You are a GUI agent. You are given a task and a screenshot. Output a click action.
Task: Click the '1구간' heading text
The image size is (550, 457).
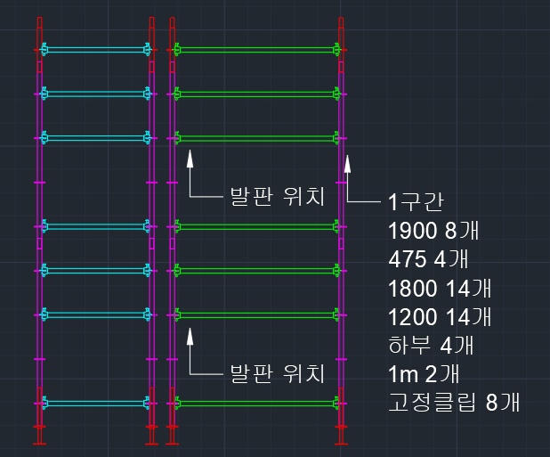point(416,202)
